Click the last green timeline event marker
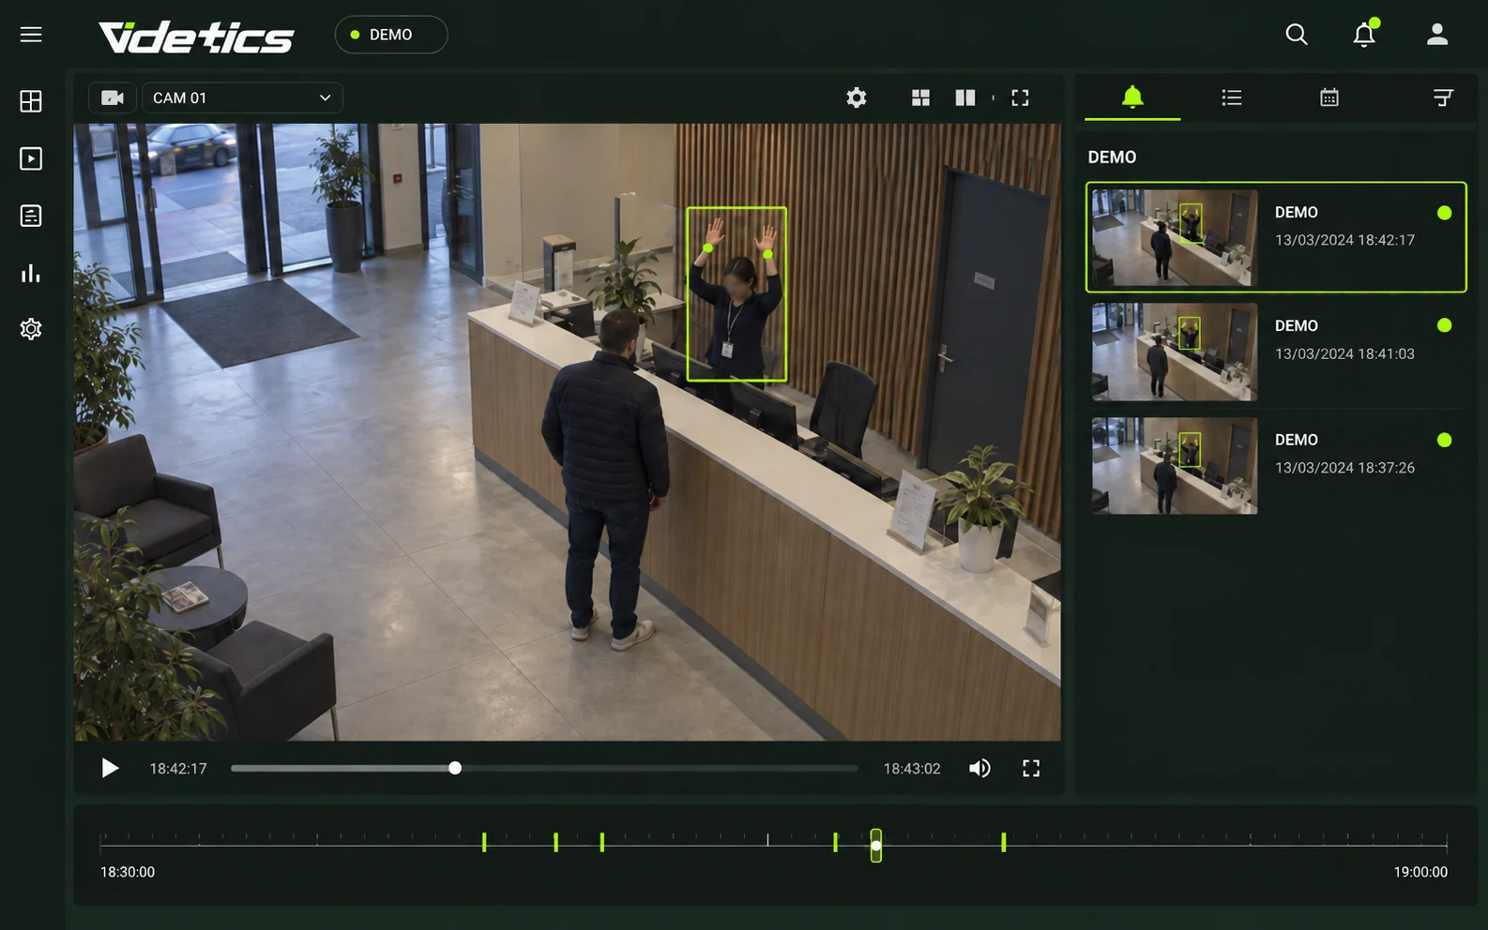 pos(1003,842)
